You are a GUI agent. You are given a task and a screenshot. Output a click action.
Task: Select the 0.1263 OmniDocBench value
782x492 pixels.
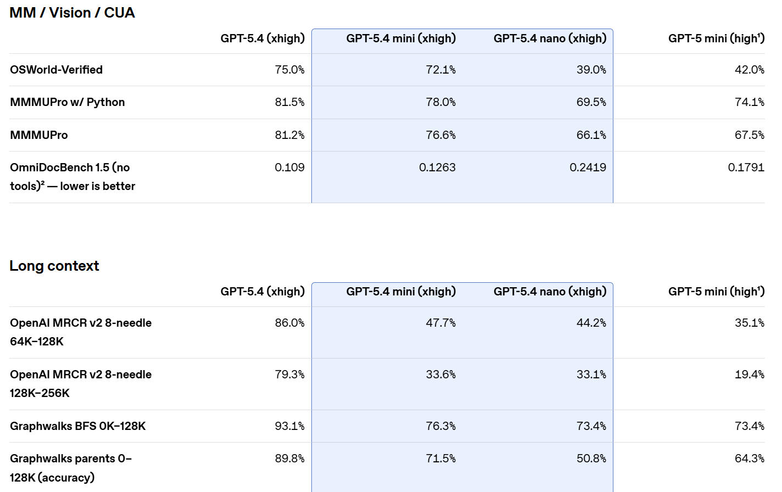[x=437, y=167]
